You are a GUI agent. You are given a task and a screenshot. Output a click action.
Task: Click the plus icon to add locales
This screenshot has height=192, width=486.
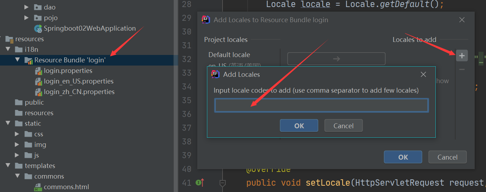462,56
